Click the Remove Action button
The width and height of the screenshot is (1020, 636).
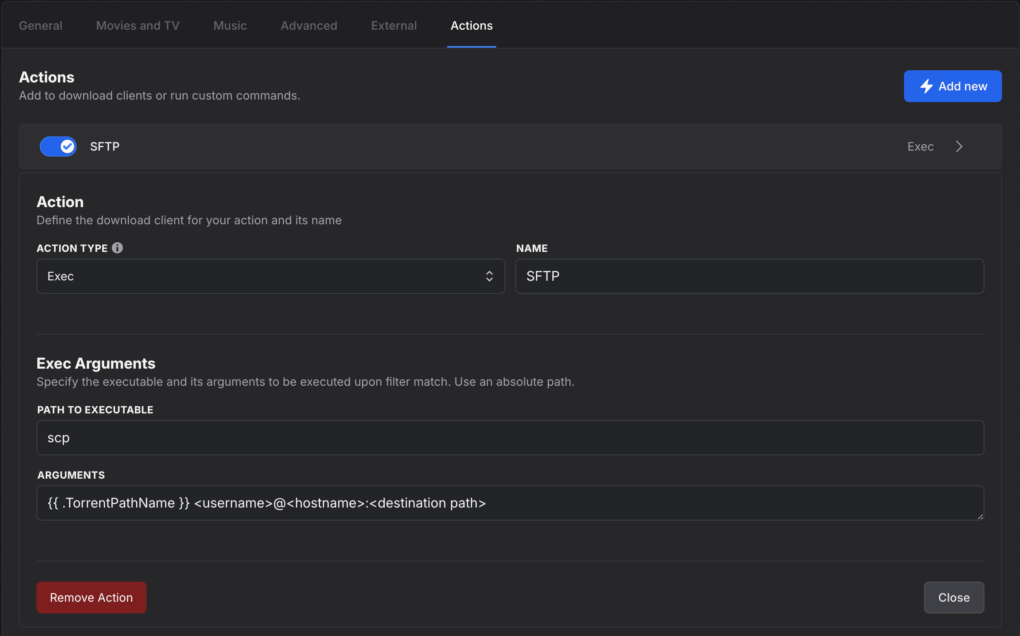coord(91,598)
